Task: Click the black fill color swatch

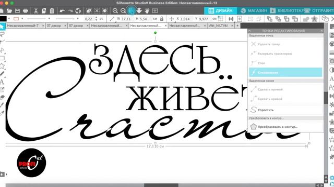Action: point(3,19)
